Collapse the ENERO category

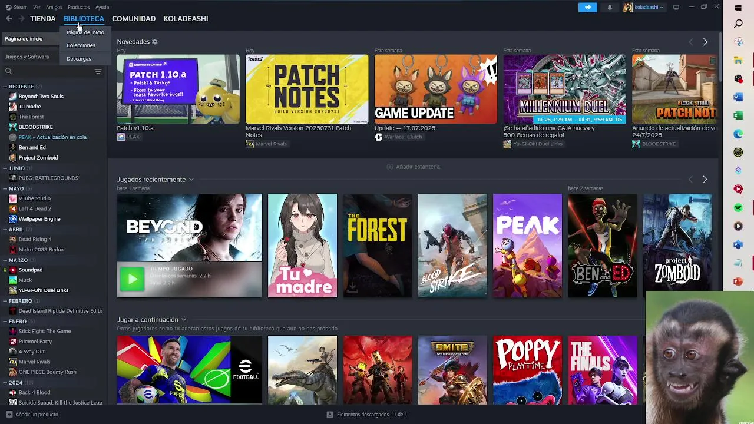coord(5,321)
